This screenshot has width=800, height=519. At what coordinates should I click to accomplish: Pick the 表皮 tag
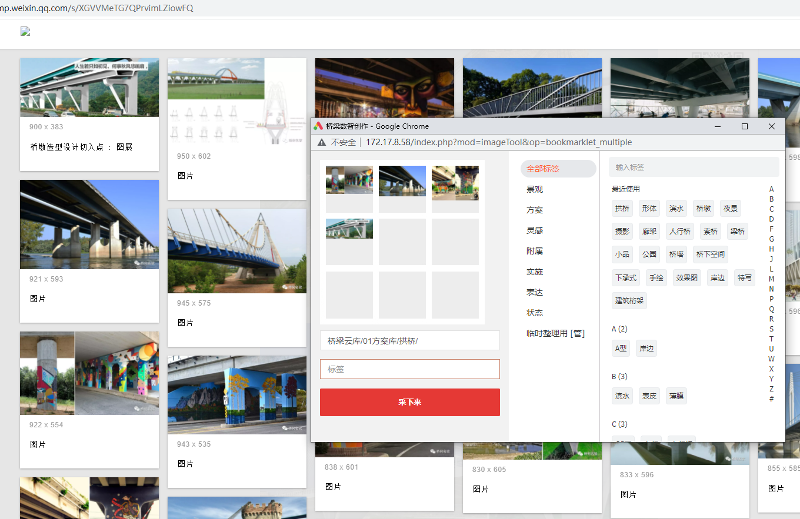(x=649, y=396)
